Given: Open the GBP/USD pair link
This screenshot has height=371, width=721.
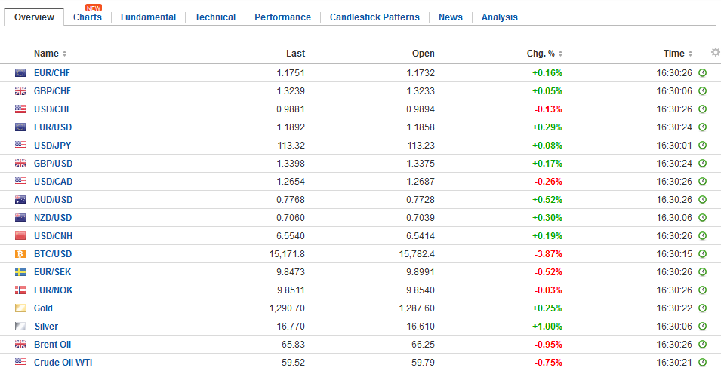Looking at the screenshot, I should point(52,164).
